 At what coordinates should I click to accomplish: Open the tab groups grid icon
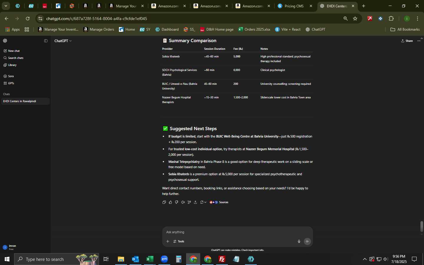tap(27, 29)
